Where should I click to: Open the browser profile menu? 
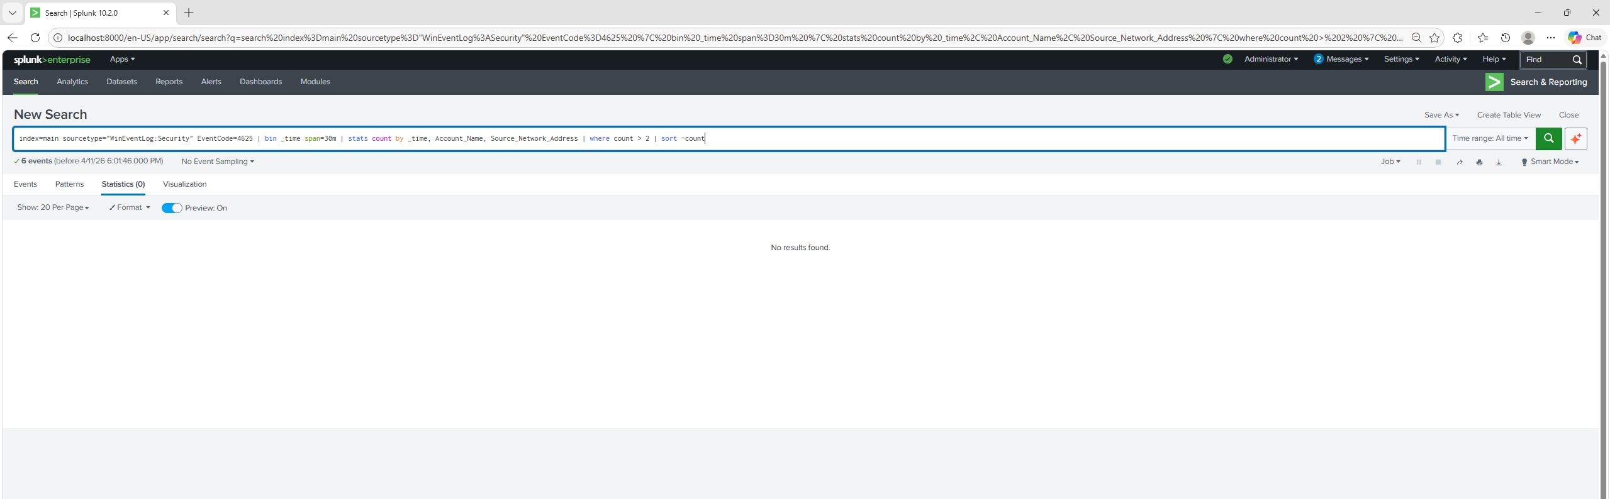pyautogui.click(x=1528, y=38)
